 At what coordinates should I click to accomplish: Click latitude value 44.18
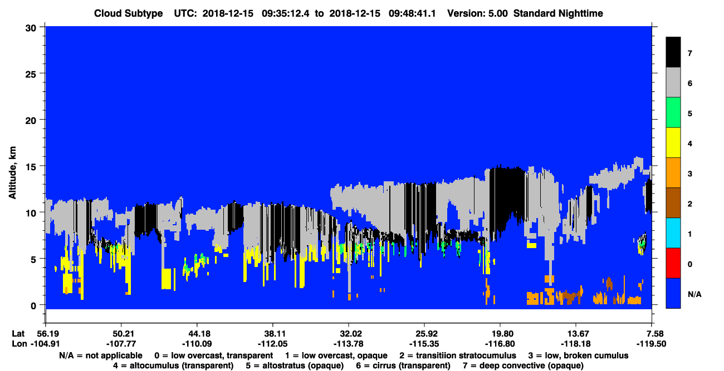[197, 334]
